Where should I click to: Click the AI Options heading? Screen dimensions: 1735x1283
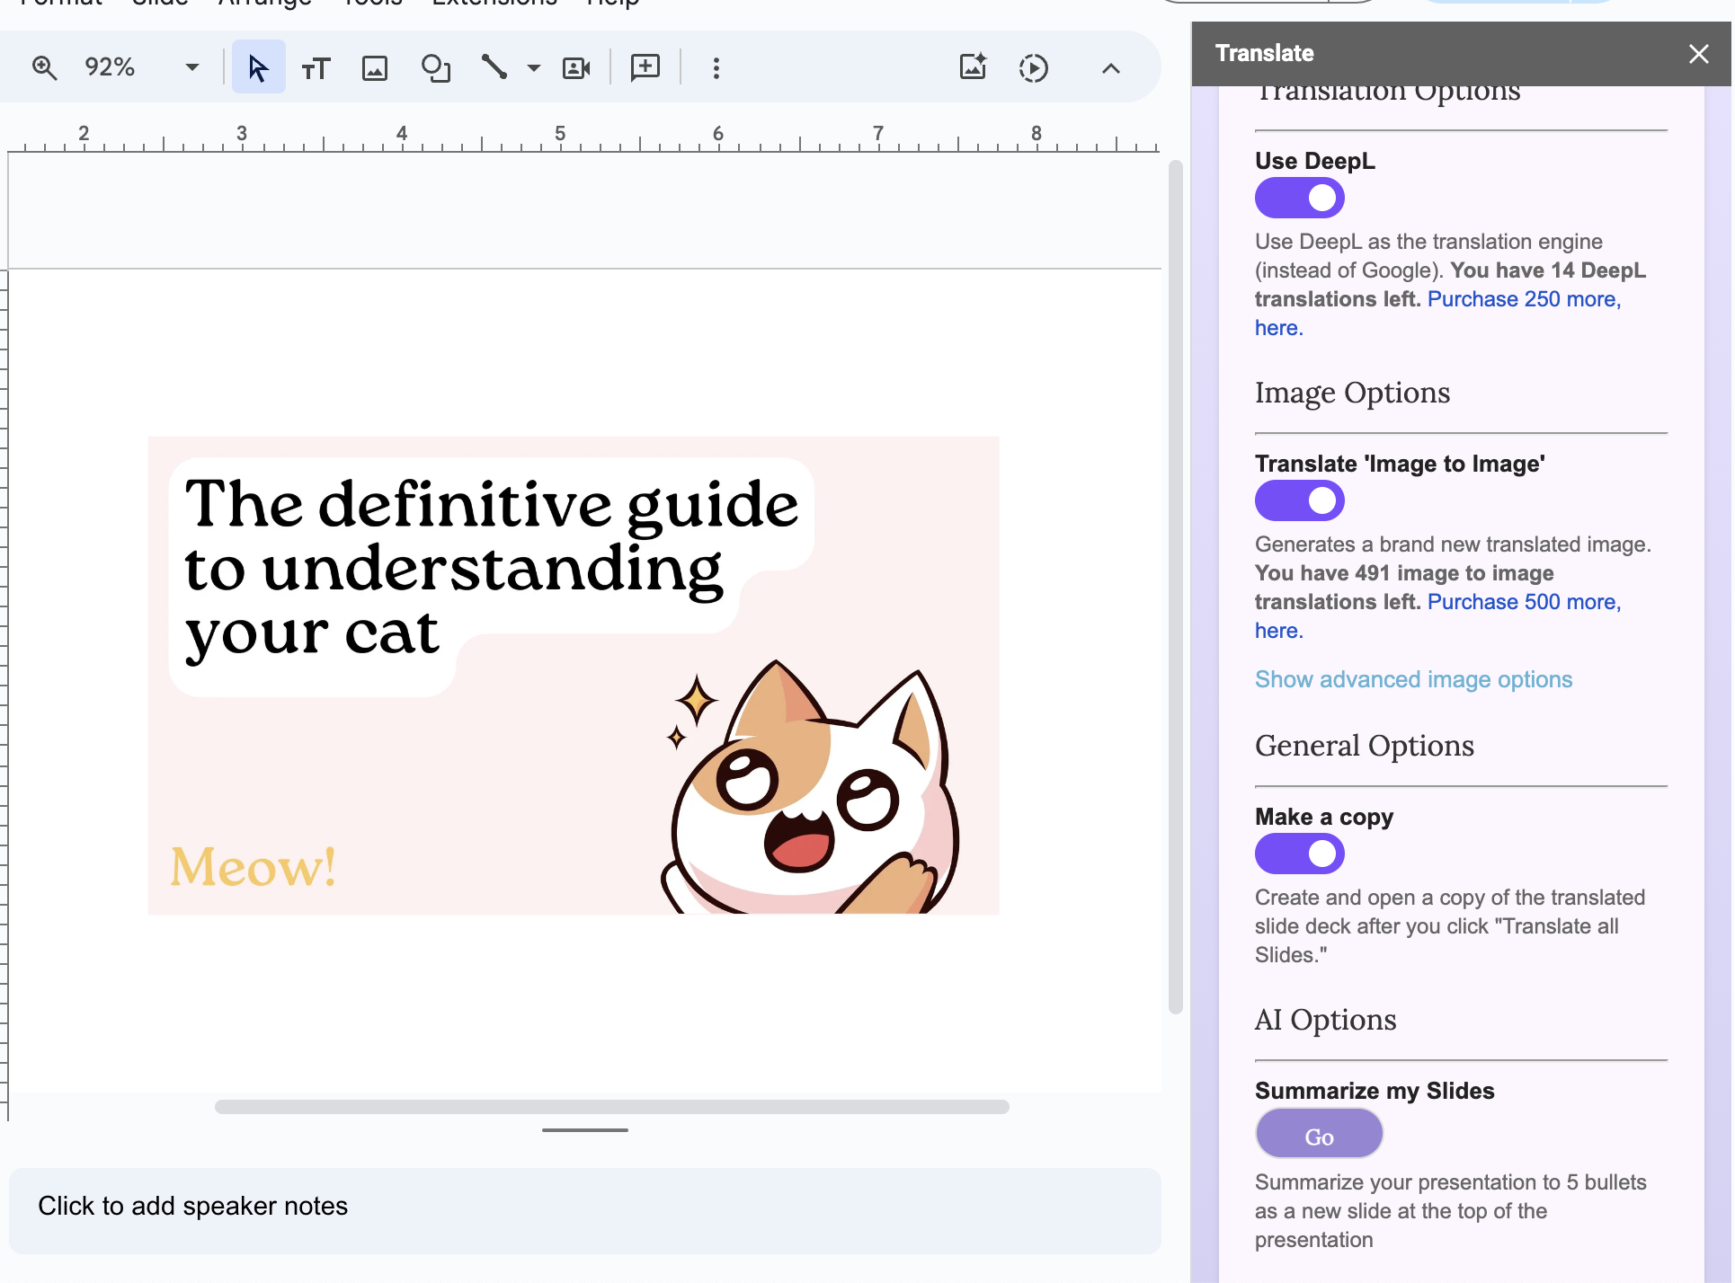click(x=1325, y=1020)
